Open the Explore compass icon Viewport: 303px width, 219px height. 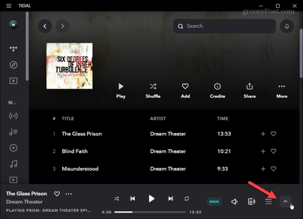coord(13,65)
